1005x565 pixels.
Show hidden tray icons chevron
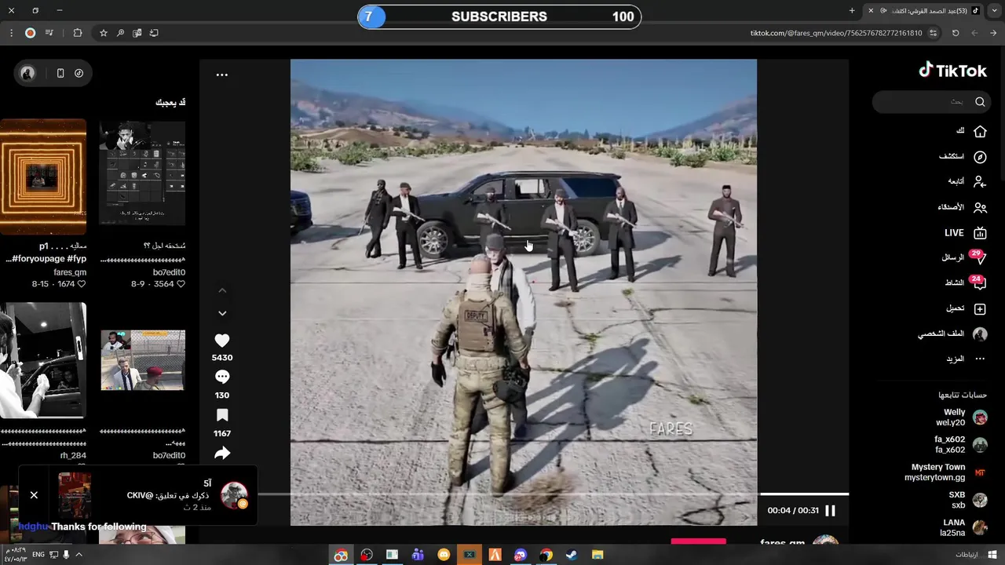(x=79, y=555)
